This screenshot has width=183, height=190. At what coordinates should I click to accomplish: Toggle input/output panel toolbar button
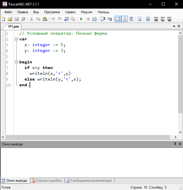pos(124,19)
